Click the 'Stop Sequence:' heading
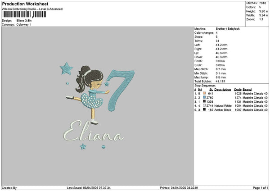 pyautogui.click(x=205, y=86)
